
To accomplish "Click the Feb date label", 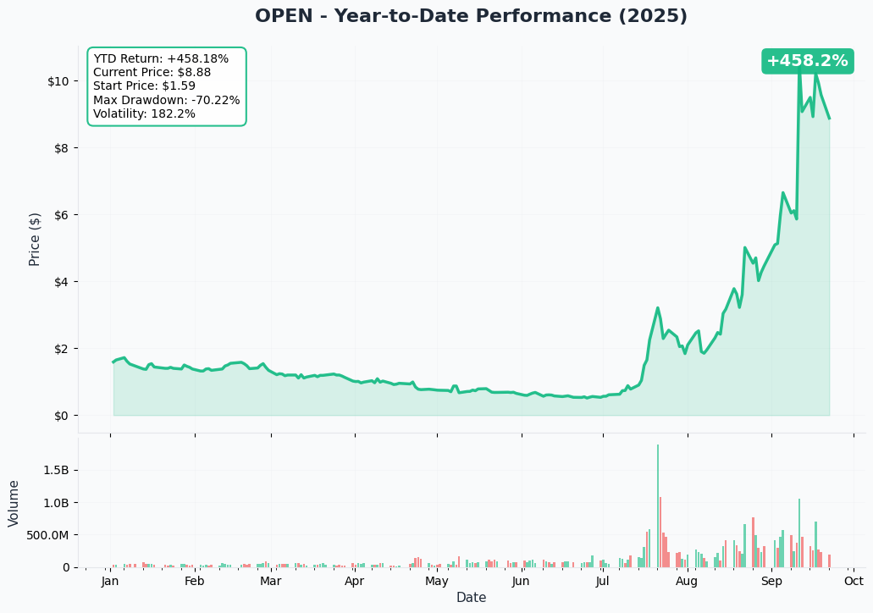I will [194, 582].
